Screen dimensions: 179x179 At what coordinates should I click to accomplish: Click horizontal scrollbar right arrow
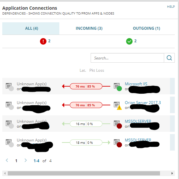tap(172, 173)
